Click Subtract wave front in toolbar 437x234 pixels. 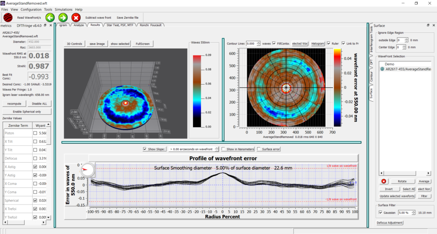98,18
